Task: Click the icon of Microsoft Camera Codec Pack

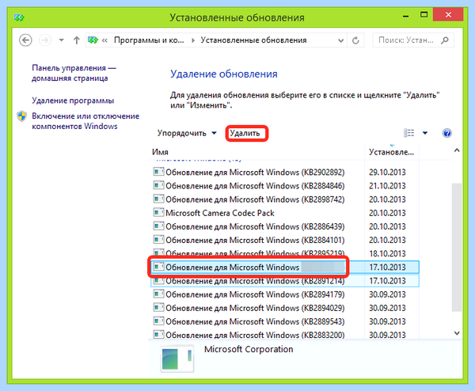Action: (x=158, y=213)
